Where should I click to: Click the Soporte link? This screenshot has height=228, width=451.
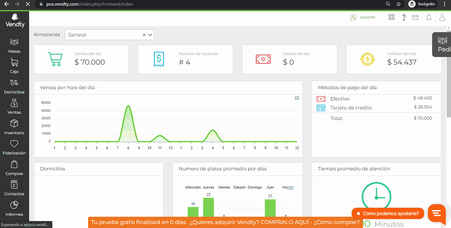(x=368, y=18)
